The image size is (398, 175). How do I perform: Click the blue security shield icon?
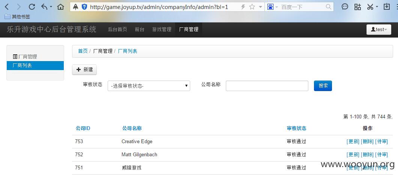click(84, 7)
